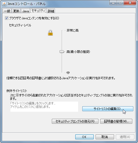The image size is (138, 143).
Task: Switch to the 更新 tab
Action: pyautogui.click(x=16, y=11)
